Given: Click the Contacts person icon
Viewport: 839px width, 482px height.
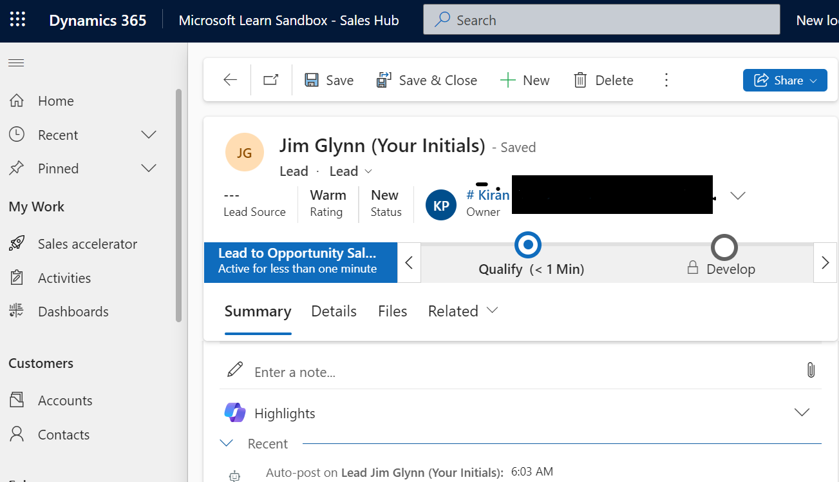Looking at the screenshot, I should (x=17, y=434).
